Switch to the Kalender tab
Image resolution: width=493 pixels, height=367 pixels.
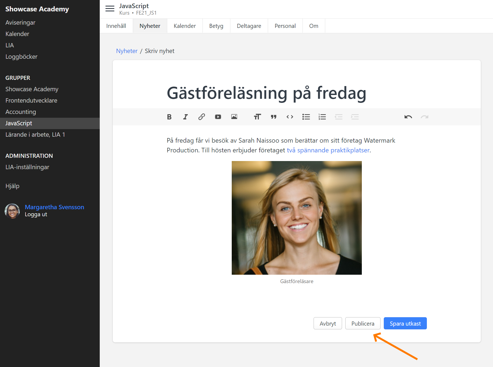point(185,26)
